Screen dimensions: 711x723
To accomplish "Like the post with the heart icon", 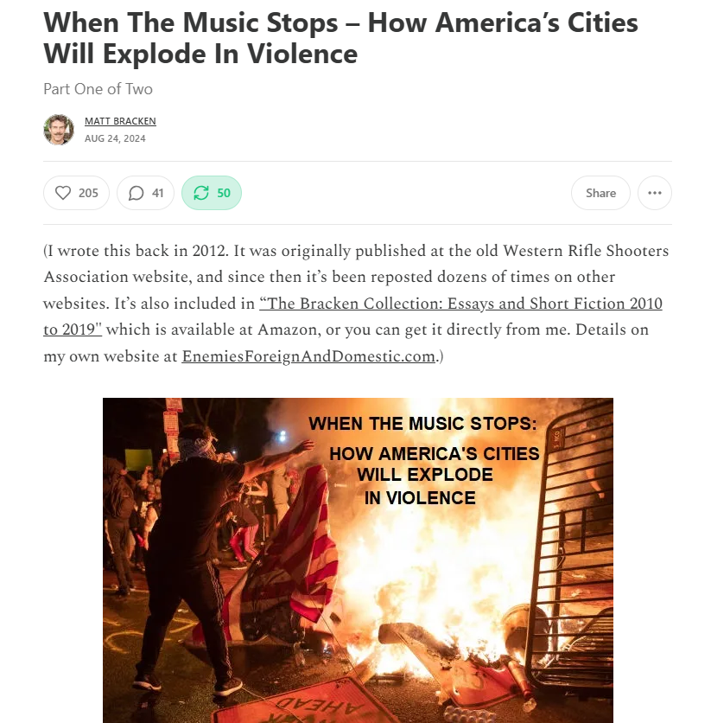I will click(x=63, y=193).
